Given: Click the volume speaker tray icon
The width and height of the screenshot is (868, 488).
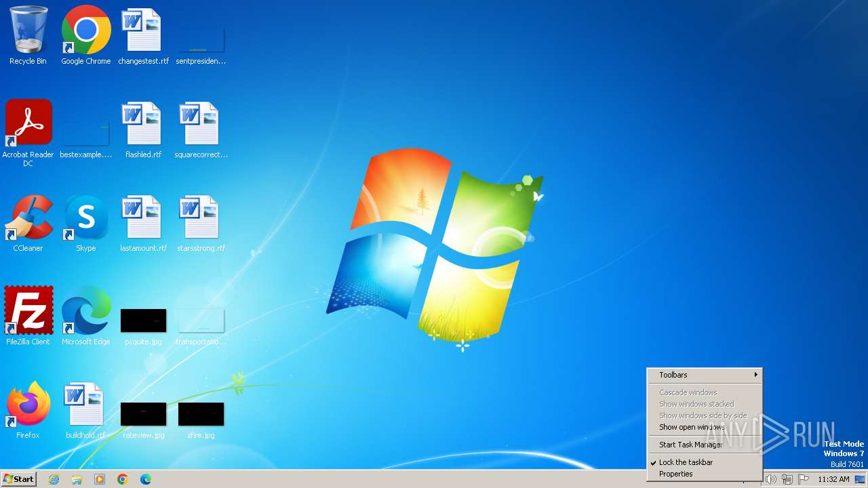Looking at the screenshot, I should [771, 479].
